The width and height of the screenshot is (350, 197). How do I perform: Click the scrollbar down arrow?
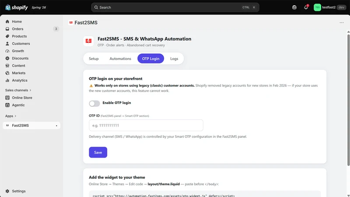(x=348, y=196)
